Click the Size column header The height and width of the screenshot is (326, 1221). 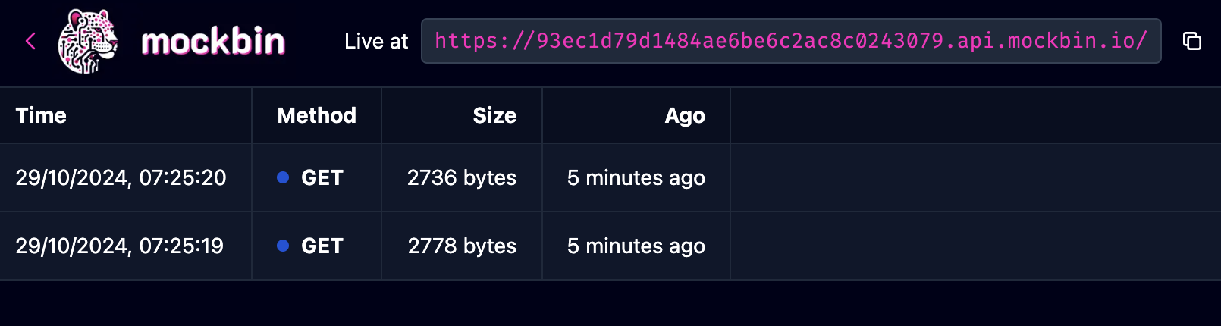coord(494,115)
